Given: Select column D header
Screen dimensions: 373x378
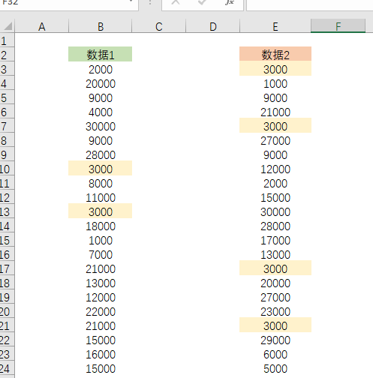Looking at the screenshot, I should tap(213, 26).
